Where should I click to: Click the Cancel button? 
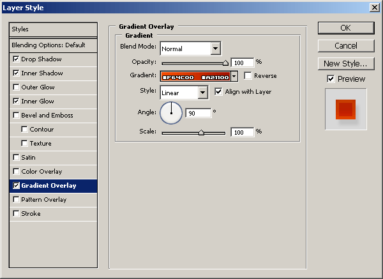click(346, 46)
